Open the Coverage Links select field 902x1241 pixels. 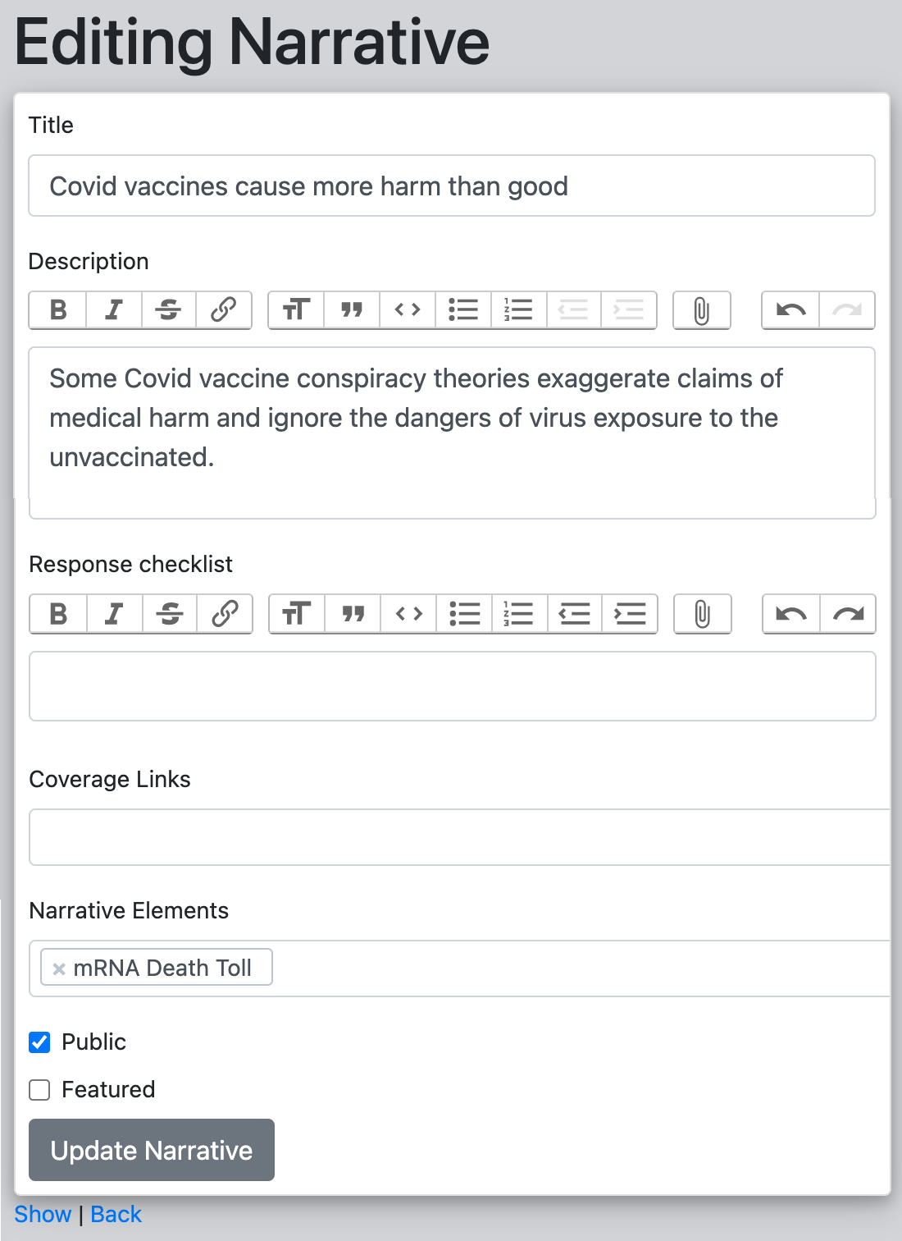[x=459, y=837]
